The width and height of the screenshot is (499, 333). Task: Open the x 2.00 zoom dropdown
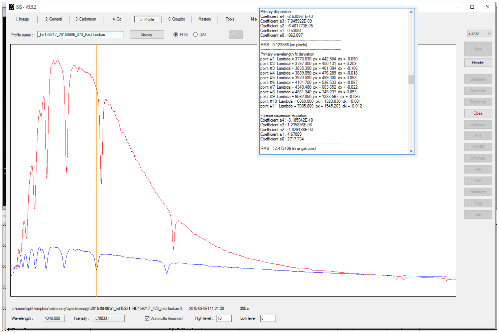click(480, 33)
